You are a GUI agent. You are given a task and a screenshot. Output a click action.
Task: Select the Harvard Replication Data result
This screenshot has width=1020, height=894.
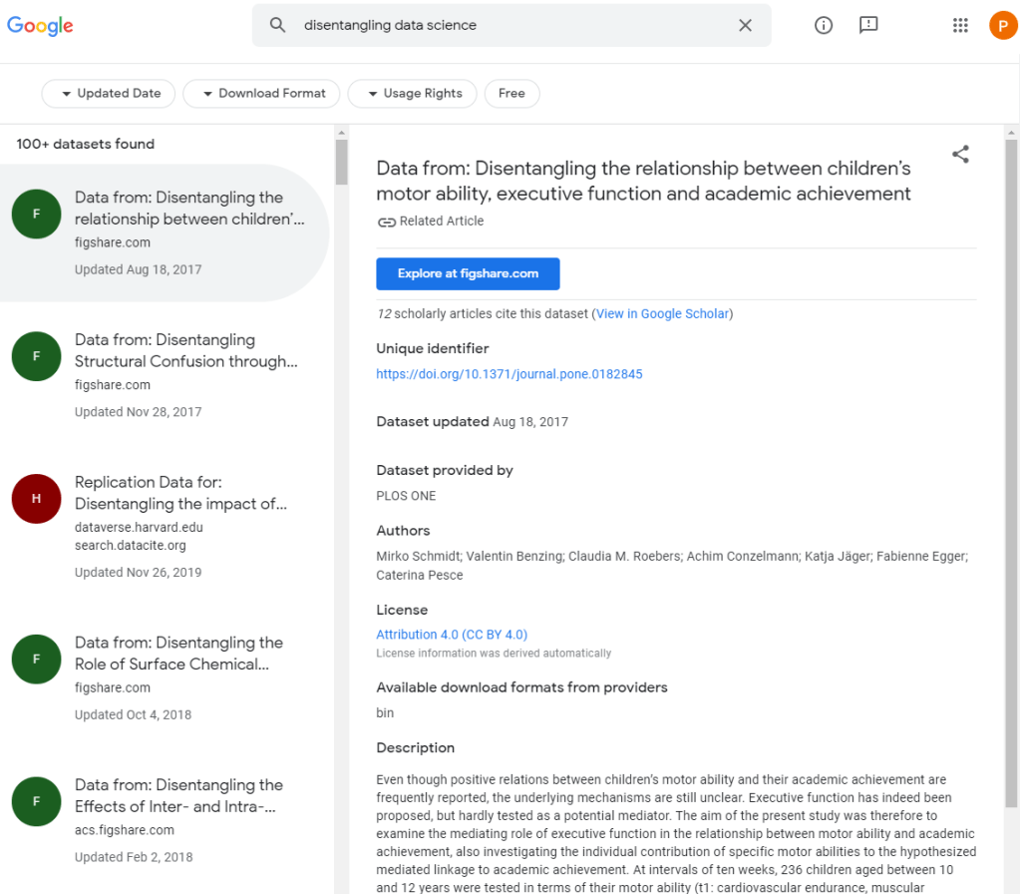[x=180, y=493]
